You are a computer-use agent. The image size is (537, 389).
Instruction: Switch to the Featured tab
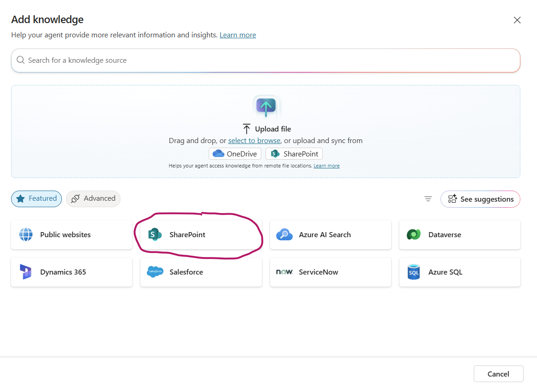(x=36, y=199)
